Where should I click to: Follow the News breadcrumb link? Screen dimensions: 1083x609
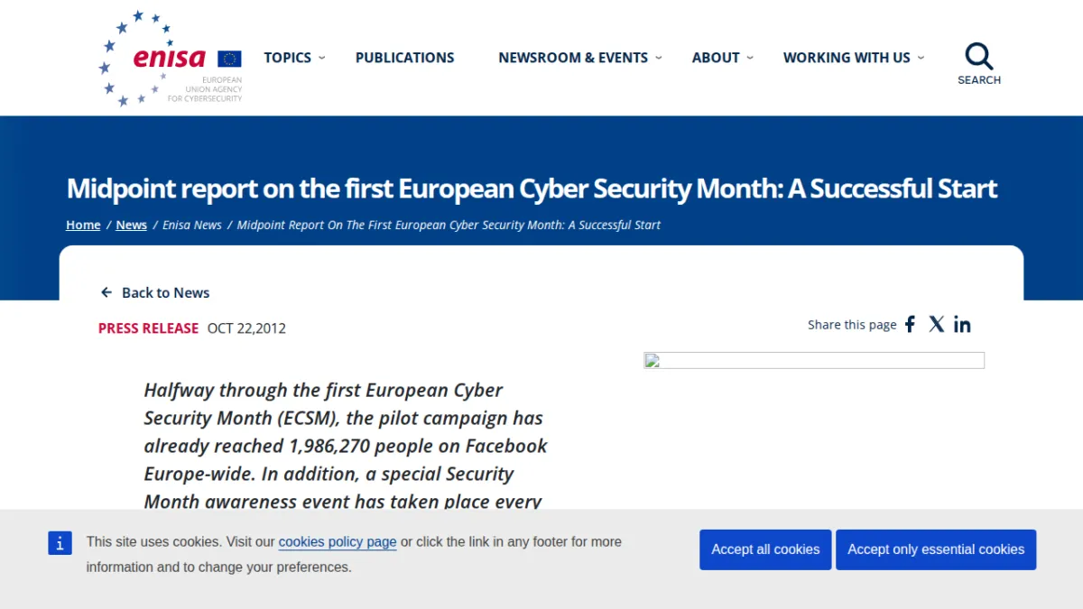[x=131, y=225]
